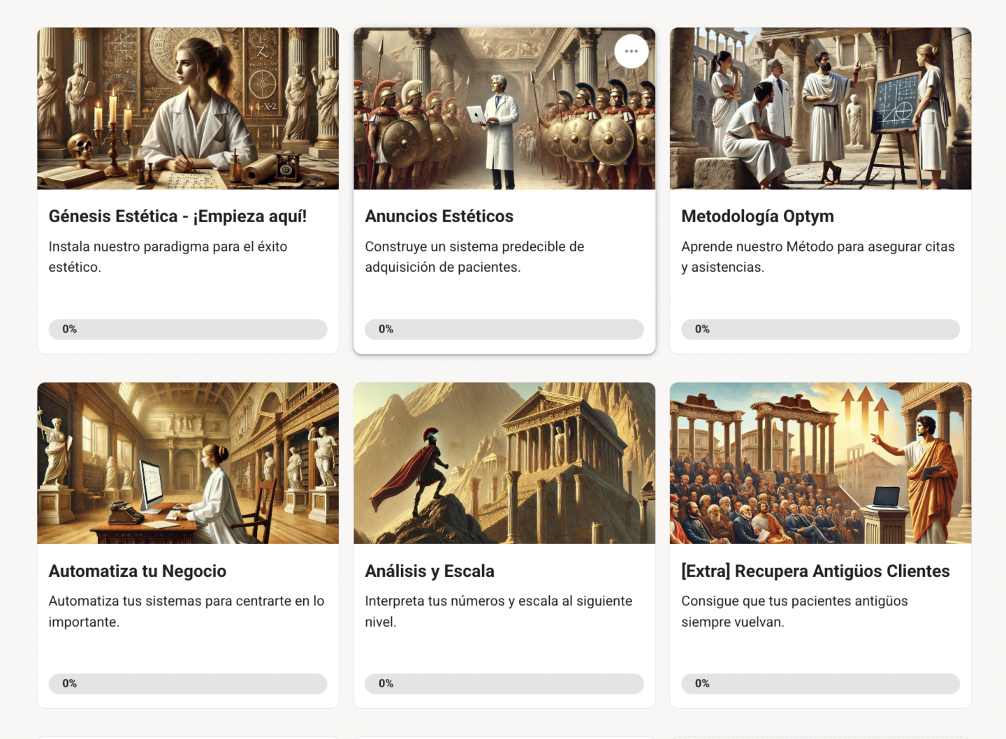Open the Análisis y Escala title
Viewport: 1006px width, 739px height.
point(429,571)
